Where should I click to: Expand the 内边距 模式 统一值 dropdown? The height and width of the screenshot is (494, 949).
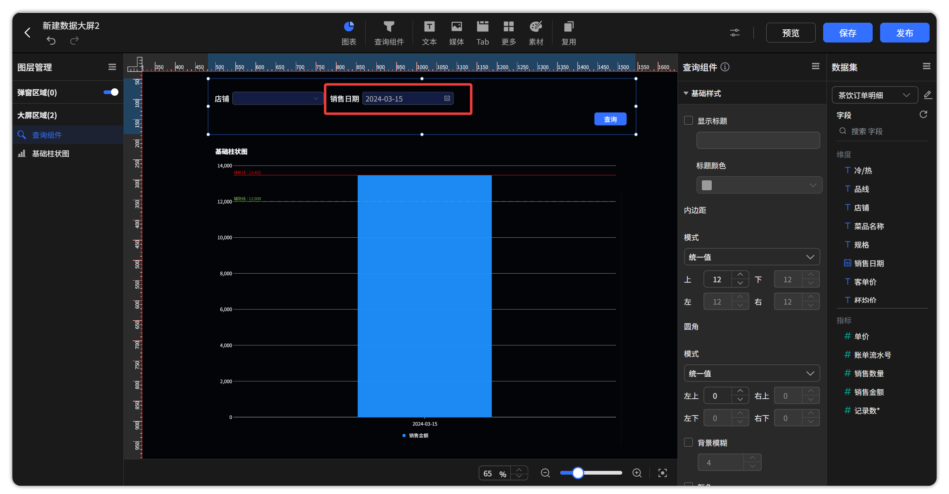pyautogui.click(x=752, y=257)
